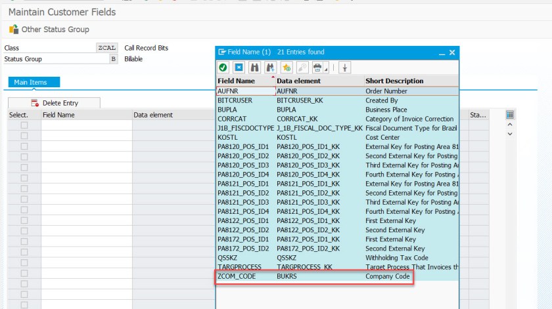Click the pin icon in search help toolbar
The width and height of the screenshot is (552, 309).
345,67
